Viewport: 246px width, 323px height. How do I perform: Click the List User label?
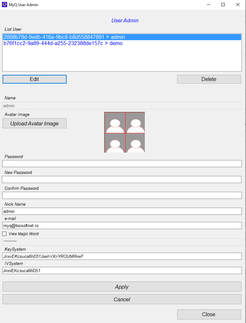(13, 29)
